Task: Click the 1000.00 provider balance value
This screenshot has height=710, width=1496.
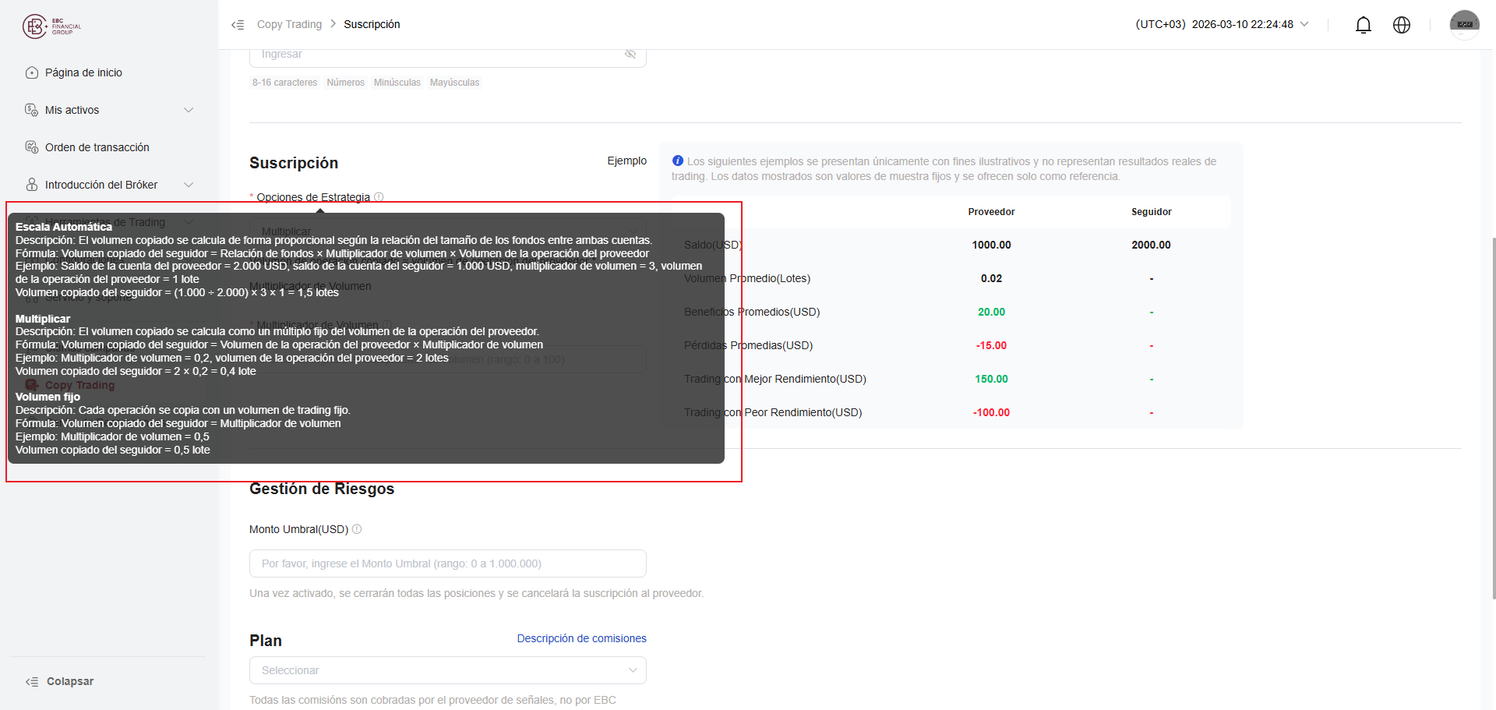Action: click(x=991, y=245)
